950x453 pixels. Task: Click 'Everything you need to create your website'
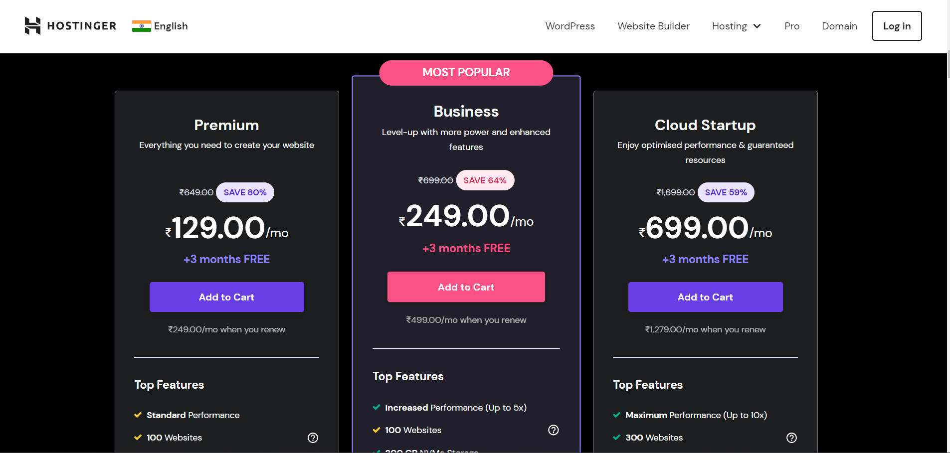227,145
